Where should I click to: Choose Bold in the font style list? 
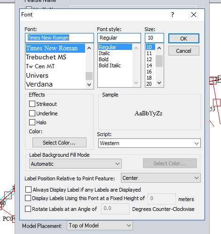coord(115,59)
